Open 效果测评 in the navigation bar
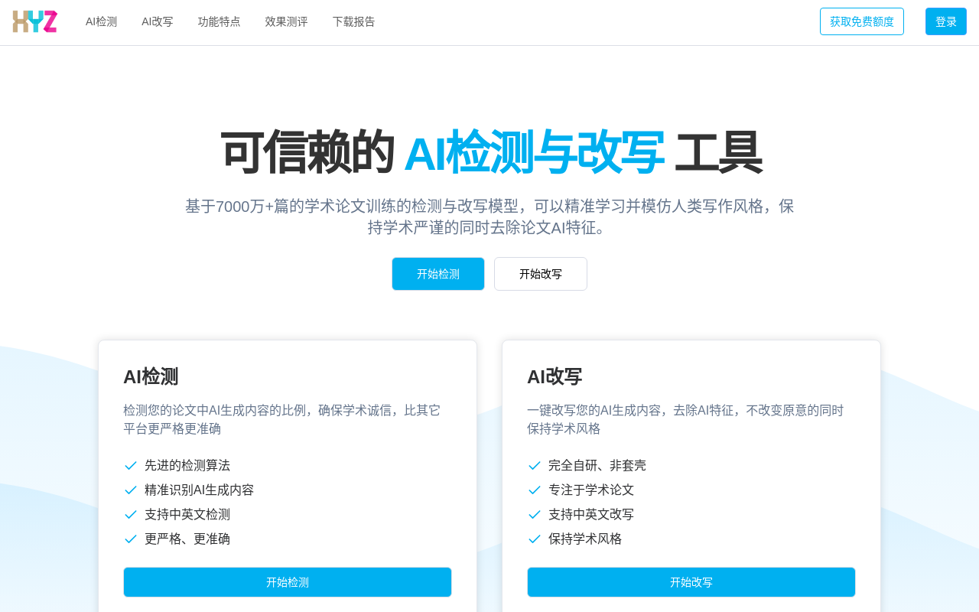979x612 pixels. point(286,21)
